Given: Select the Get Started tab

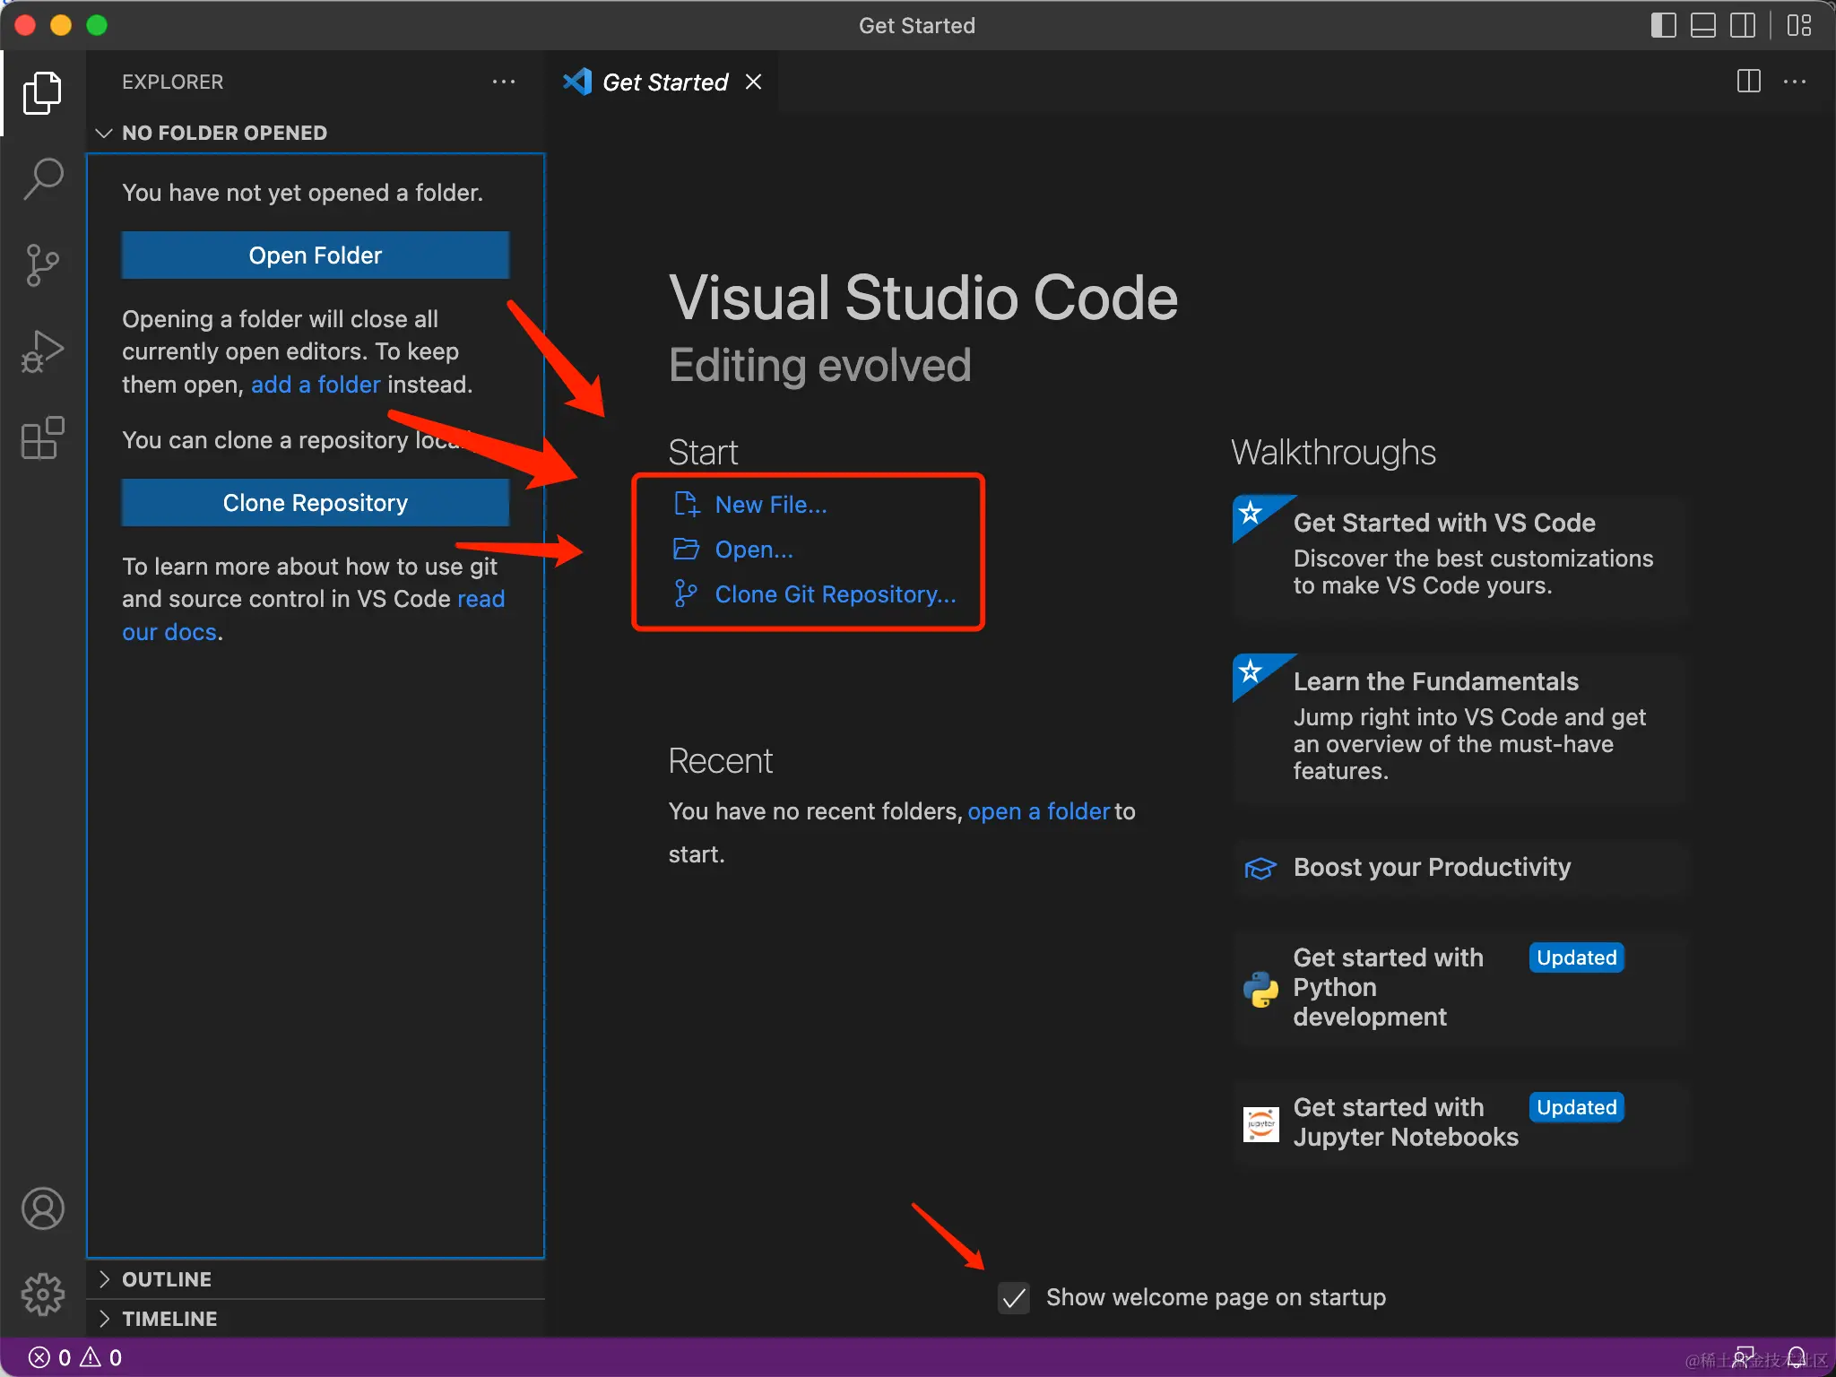Looking at the screenshot, I should click(x=664, y=82).
